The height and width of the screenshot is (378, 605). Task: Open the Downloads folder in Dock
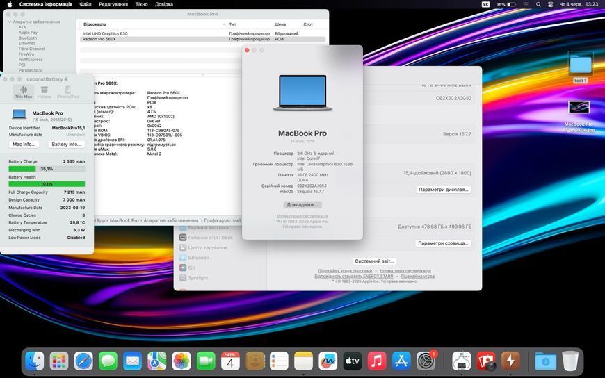point(546,361)
